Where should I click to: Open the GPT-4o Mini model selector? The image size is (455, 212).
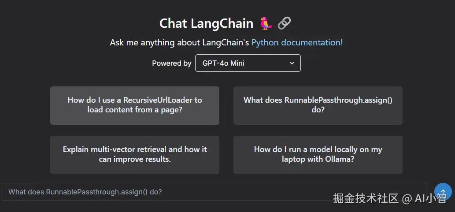(248, 63)
